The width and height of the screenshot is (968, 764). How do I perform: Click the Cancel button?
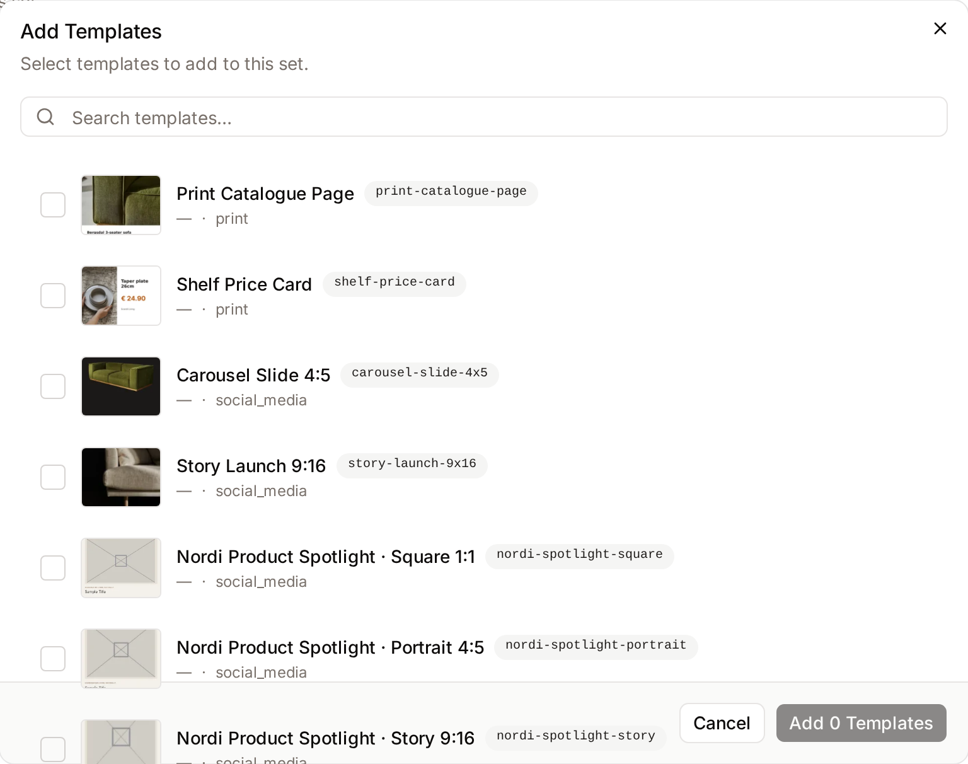tap(722, 723)
